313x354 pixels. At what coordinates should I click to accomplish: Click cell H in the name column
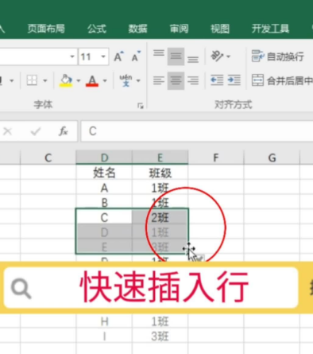104,321
